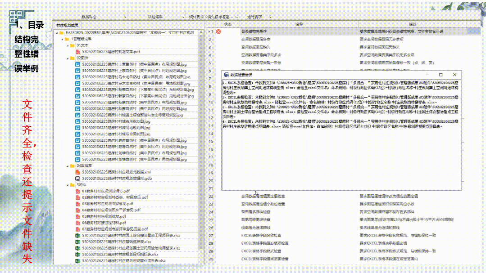486x273 pixels.
Task: Click XML icon of 村庄规划元数据.xml
Action: tap(78, 172)
